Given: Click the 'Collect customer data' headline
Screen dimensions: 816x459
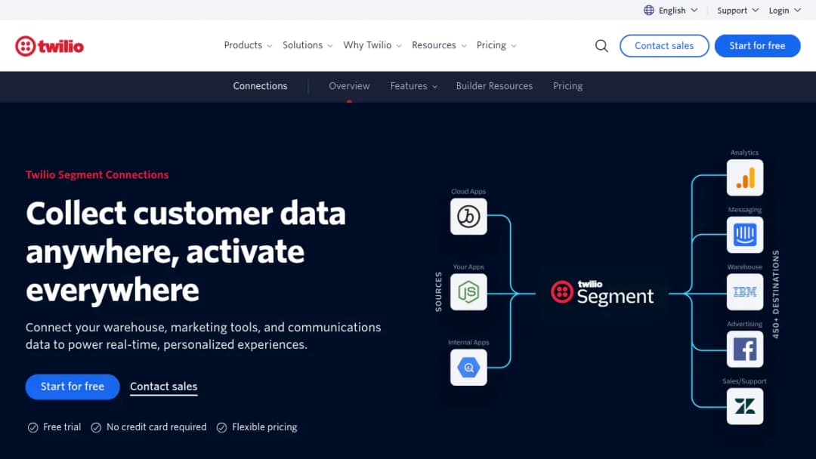Looking at the screenshot, I should (x=186, y=251).
